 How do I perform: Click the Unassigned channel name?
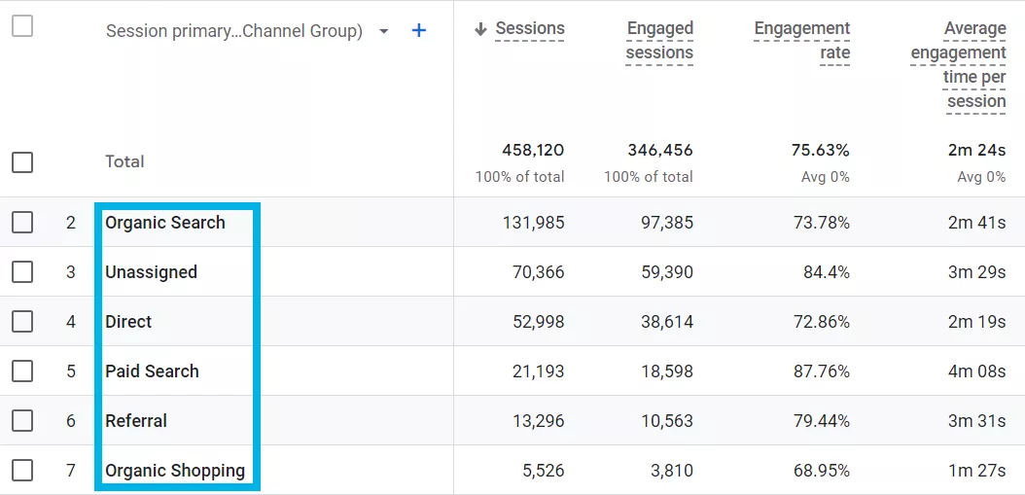tap(151, 272)
